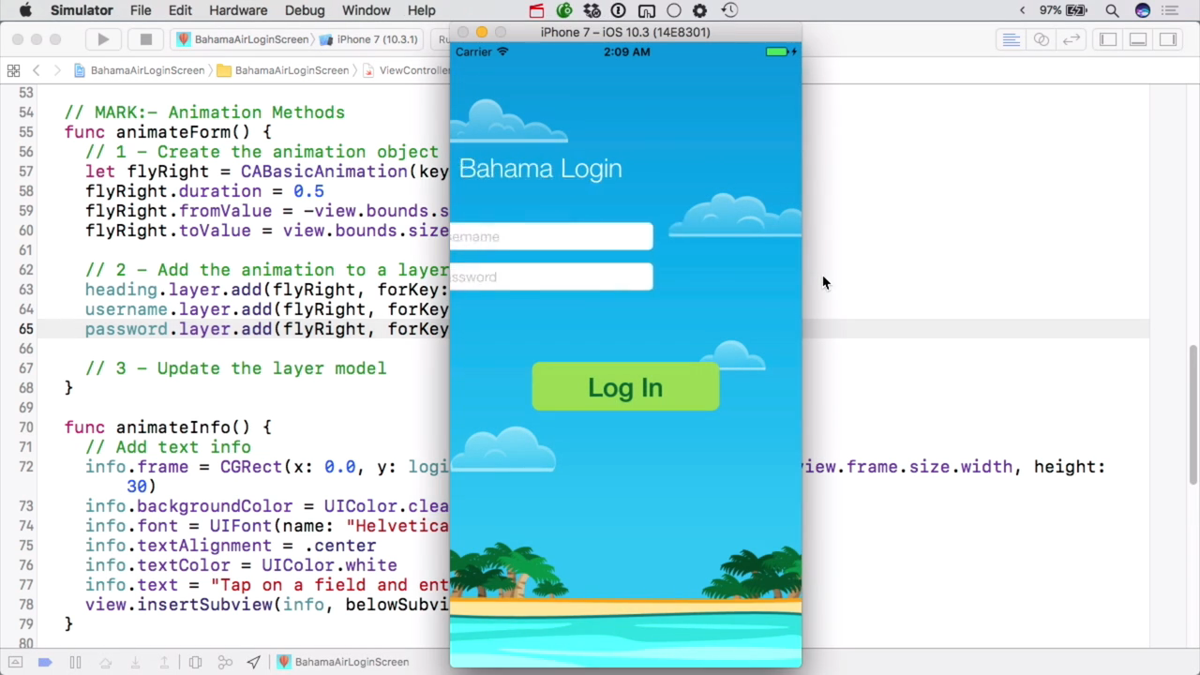
Task: Step over in the debug bar
Action: [x=105, y=662]
